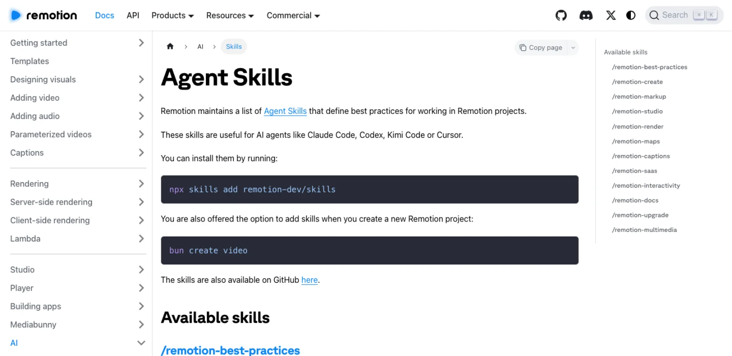Follow the GitHub 'here' link

pos(309,280)
